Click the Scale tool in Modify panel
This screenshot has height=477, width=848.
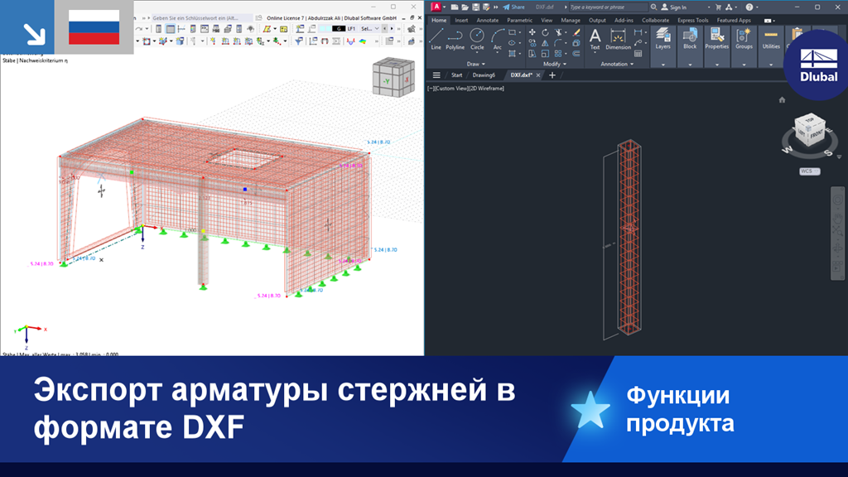click(x=545, y=54)
